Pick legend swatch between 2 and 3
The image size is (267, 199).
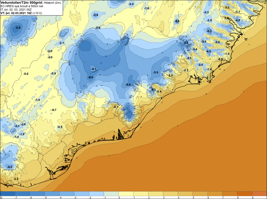[x=156, y=194]
